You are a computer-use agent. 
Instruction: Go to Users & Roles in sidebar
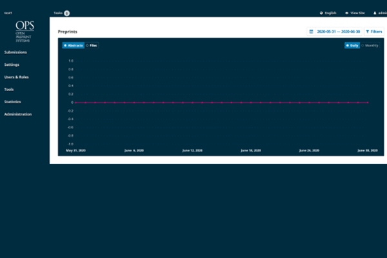click(x=16, y=77)
